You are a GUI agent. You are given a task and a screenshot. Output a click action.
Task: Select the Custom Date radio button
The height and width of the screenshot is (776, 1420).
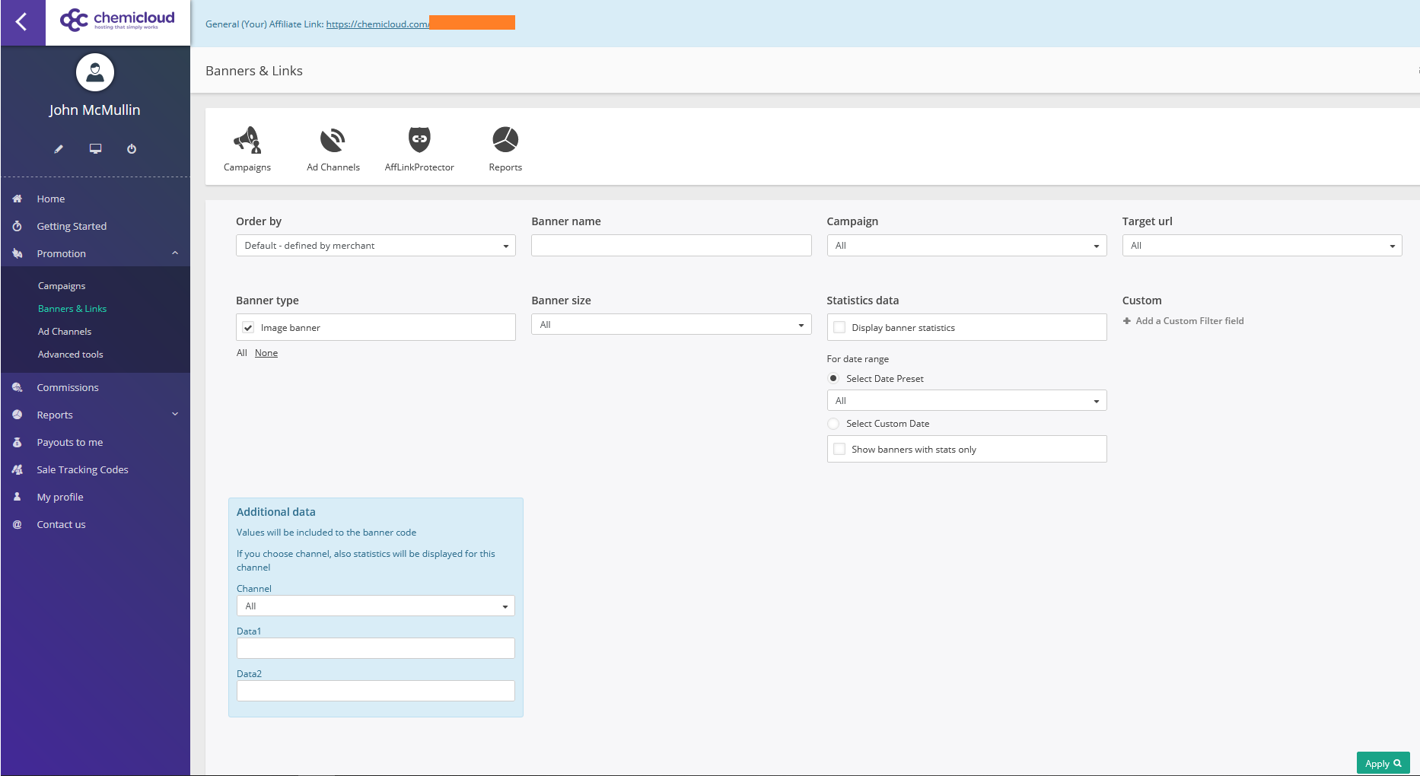click(x=833, y=424)
